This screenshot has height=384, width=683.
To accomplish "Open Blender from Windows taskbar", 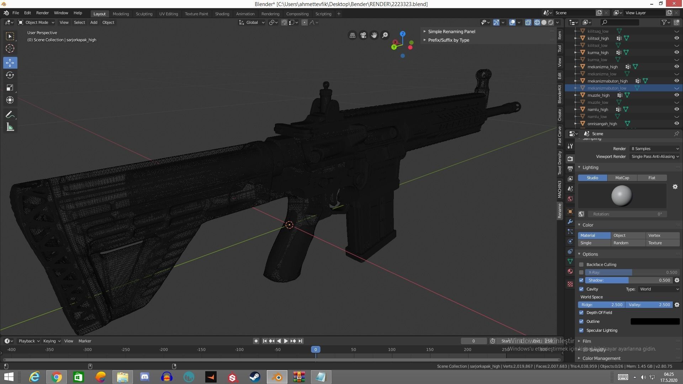I will [277, 377].
